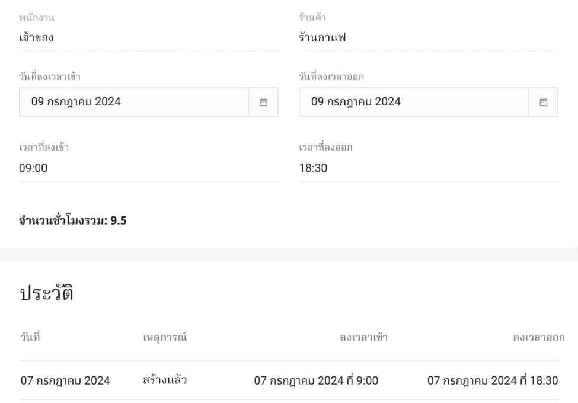Viewport: 578px width, 403px height.
Task: Open the clock-in date calendar picker
Action: 263,102
